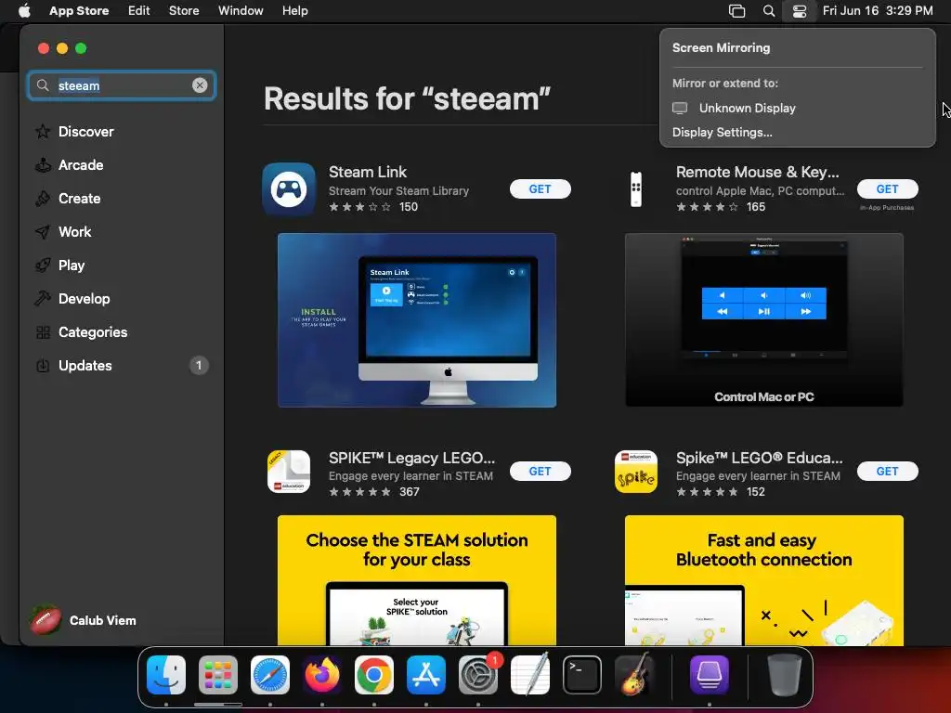Open the Steam Link app icon

pos(289,188)
